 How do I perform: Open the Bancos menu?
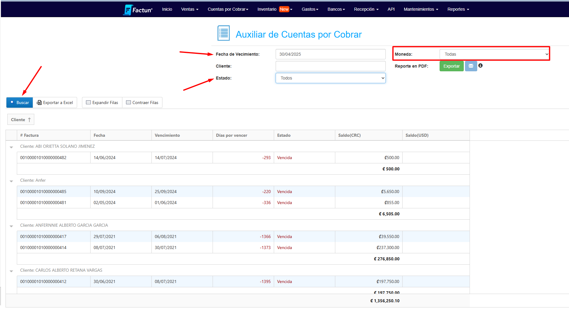336,9
